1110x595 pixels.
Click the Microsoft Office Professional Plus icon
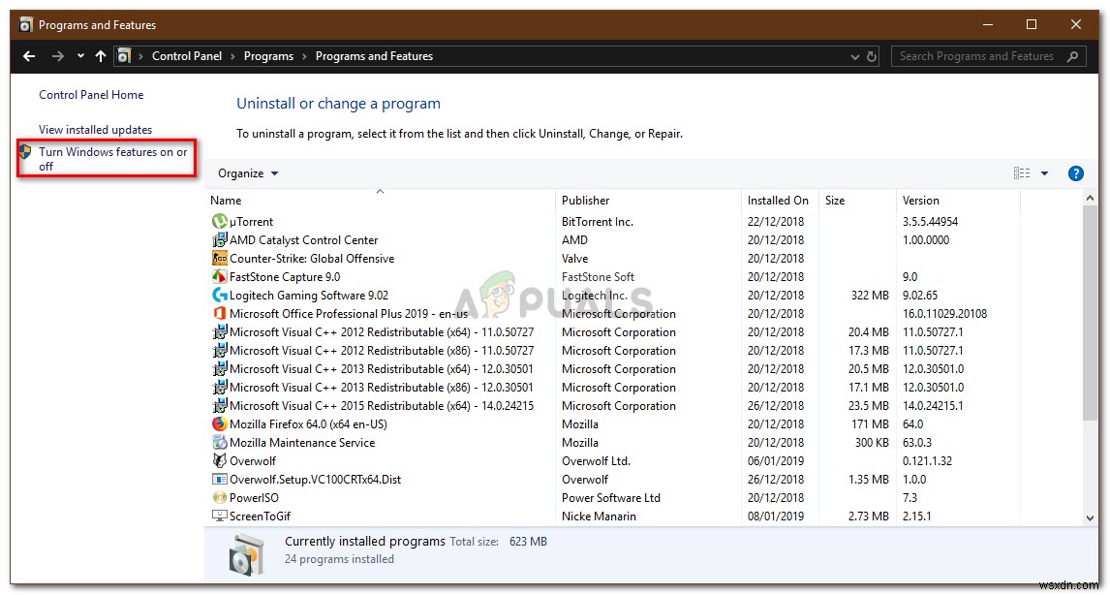(219, 313)
